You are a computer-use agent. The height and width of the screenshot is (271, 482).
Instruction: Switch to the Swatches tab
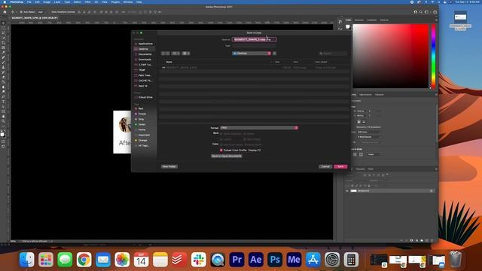coord(358,20)
